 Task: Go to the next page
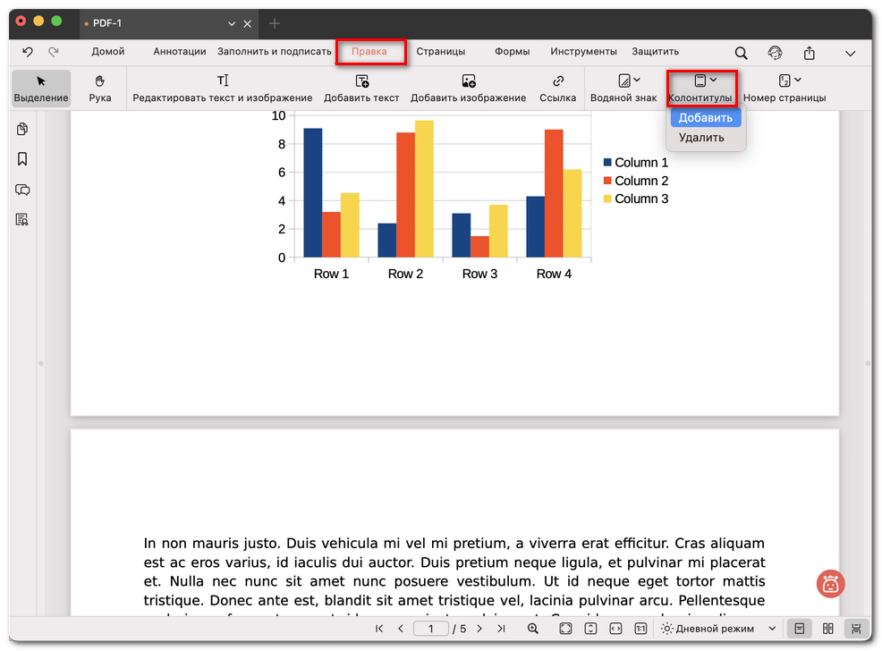[x=479, y=629]
